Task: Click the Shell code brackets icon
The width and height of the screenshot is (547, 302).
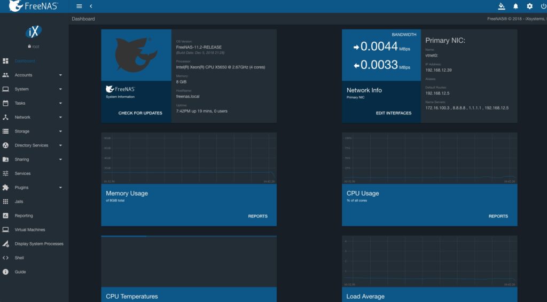Action: tap(5, 258)
